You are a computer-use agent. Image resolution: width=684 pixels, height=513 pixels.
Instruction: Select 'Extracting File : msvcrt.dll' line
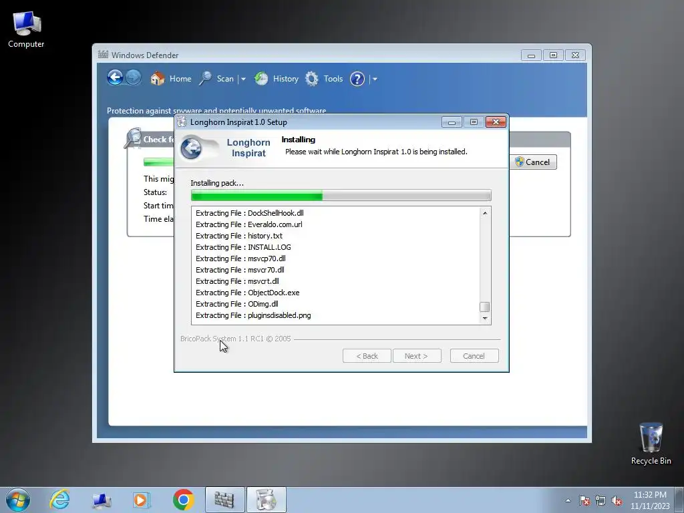(x=237, y=281)
